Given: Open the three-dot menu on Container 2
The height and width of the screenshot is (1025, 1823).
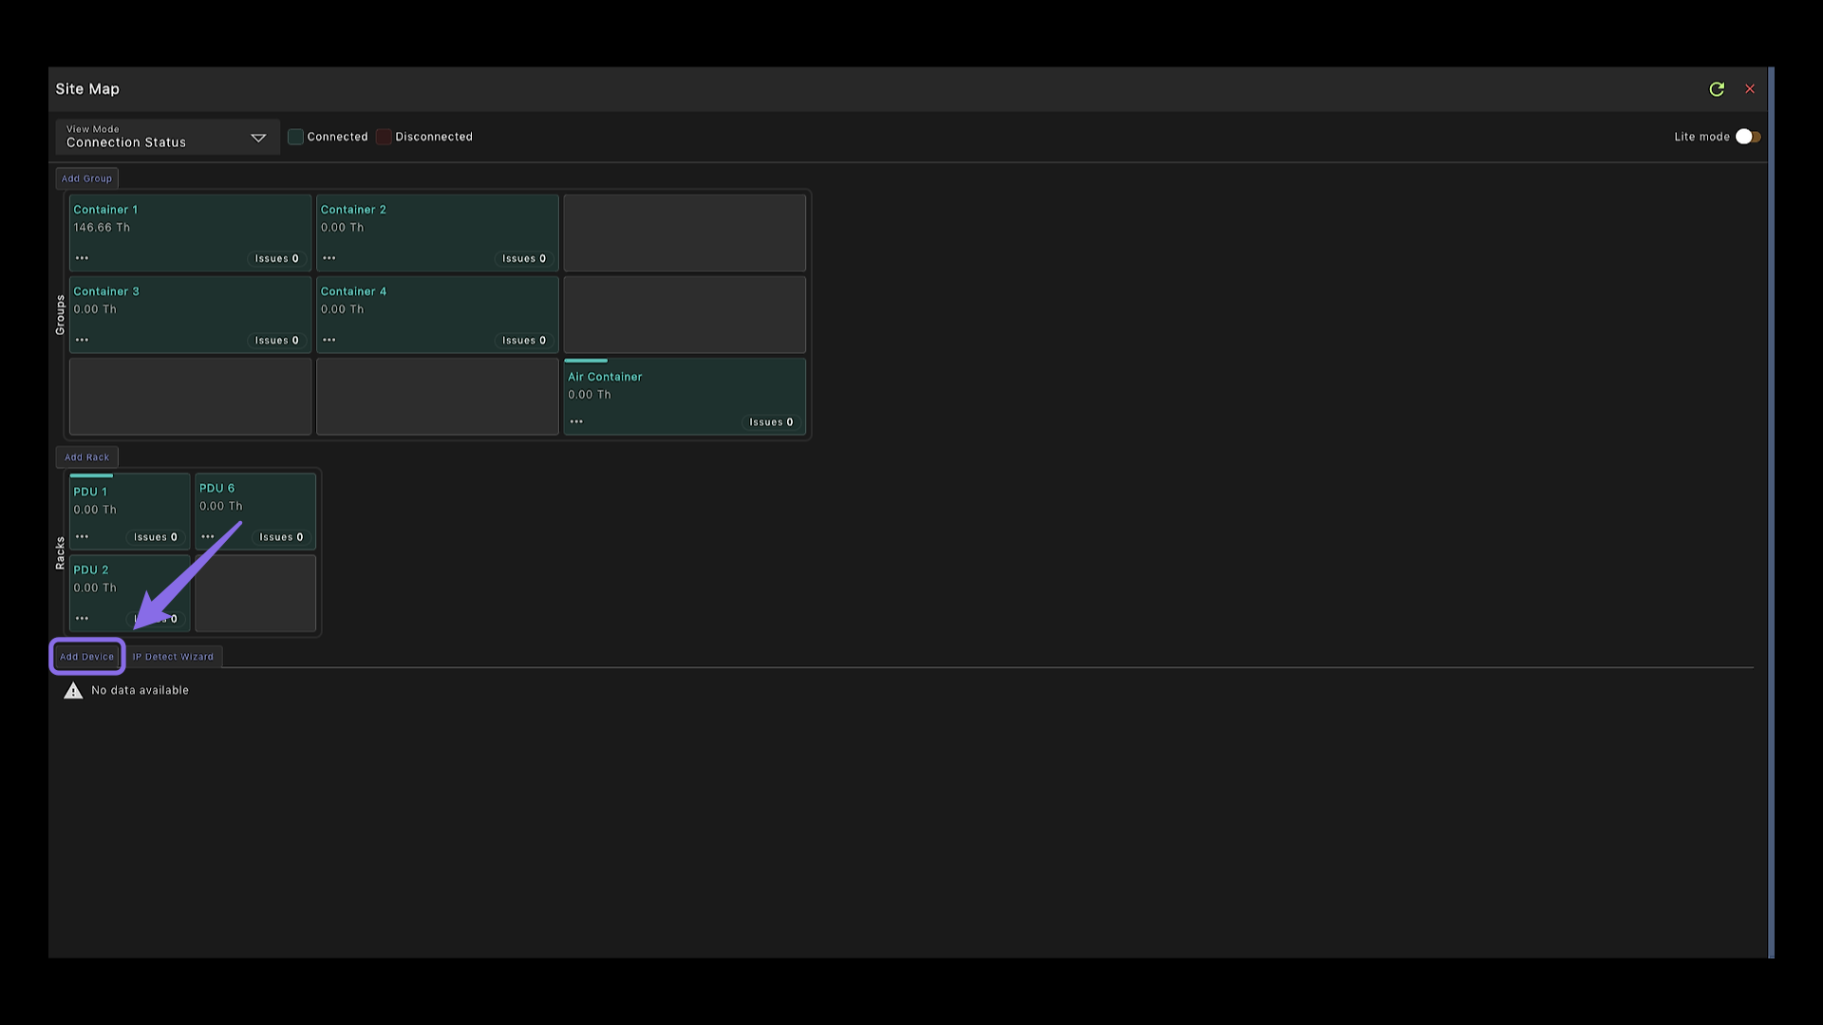Looking at the screenshot, I should coord(329,258).
